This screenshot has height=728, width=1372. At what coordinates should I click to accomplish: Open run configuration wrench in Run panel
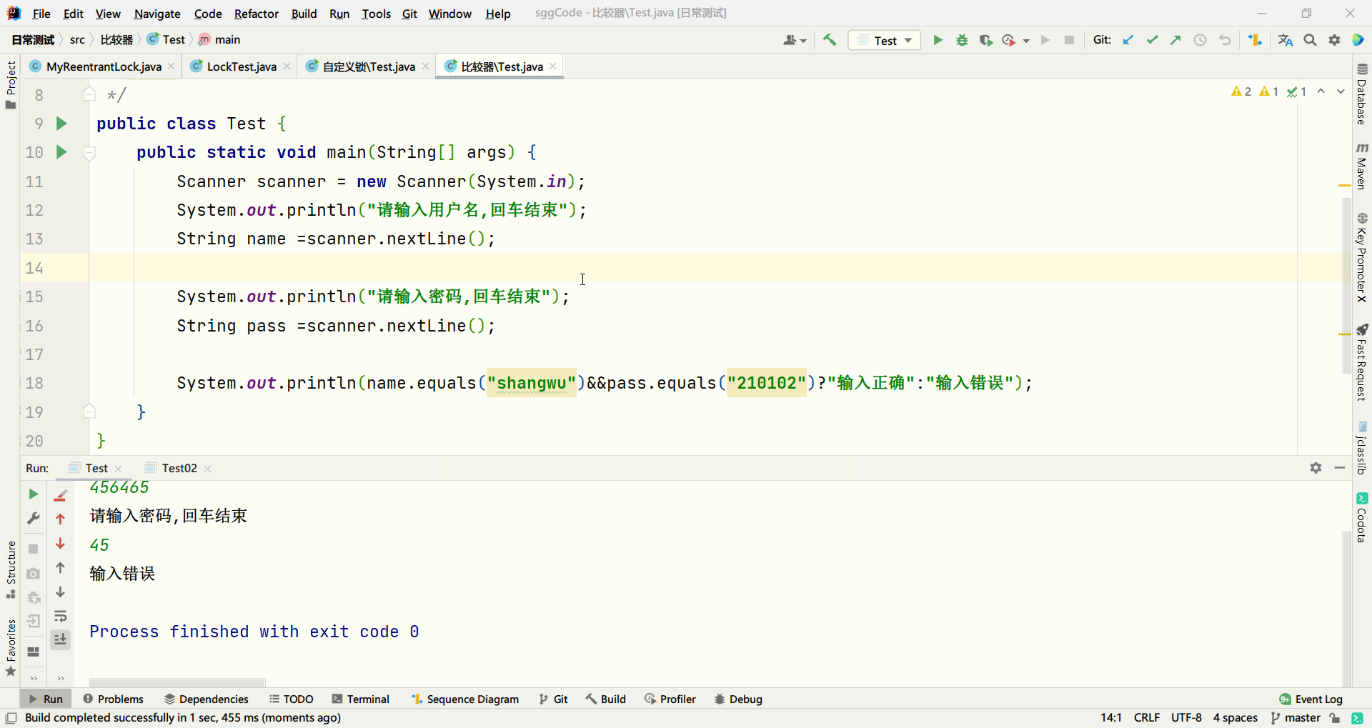pos(33,519)
